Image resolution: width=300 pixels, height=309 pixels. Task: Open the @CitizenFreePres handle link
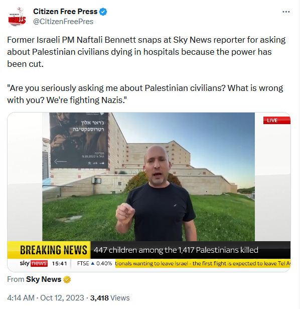[63, 22]
